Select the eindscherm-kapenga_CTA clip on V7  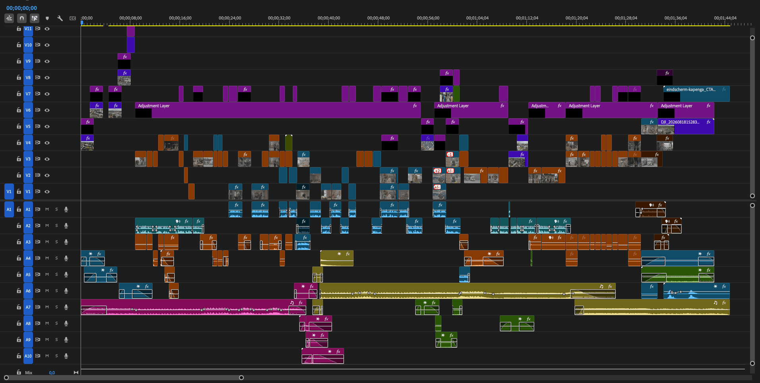[x=696, y=94]
